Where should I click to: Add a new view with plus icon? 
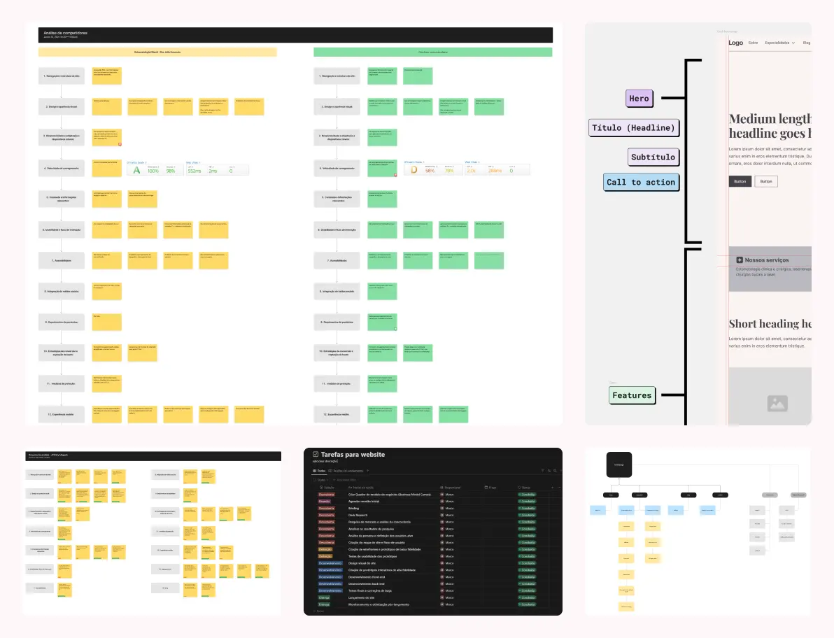coord(368,471)
